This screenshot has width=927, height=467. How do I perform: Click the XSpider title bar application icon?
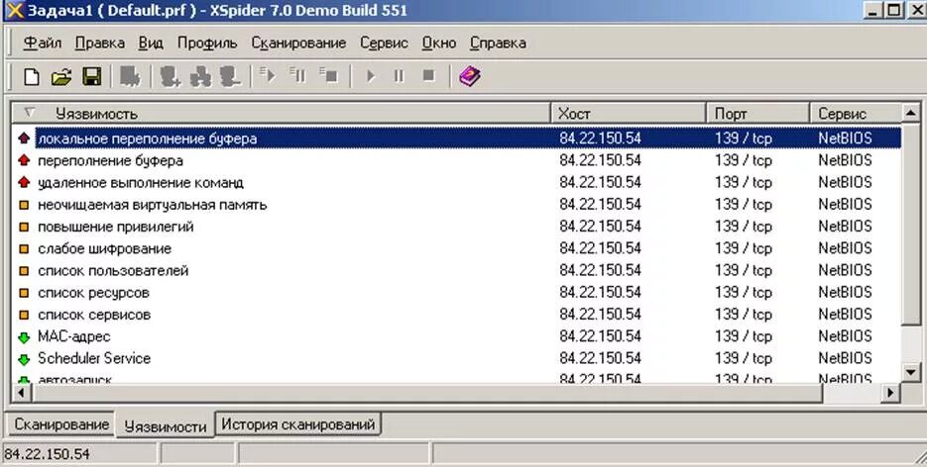click(14, 10)
